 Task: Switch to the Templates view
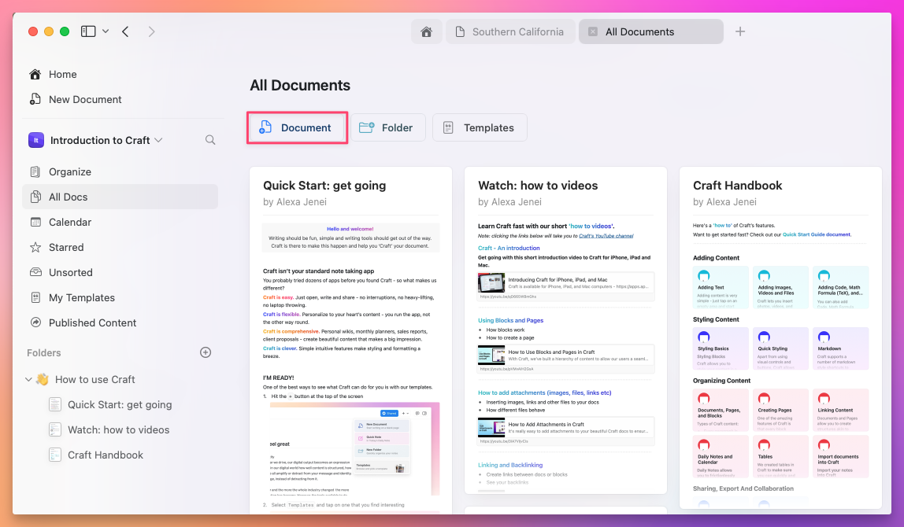[x=480, y=127]
